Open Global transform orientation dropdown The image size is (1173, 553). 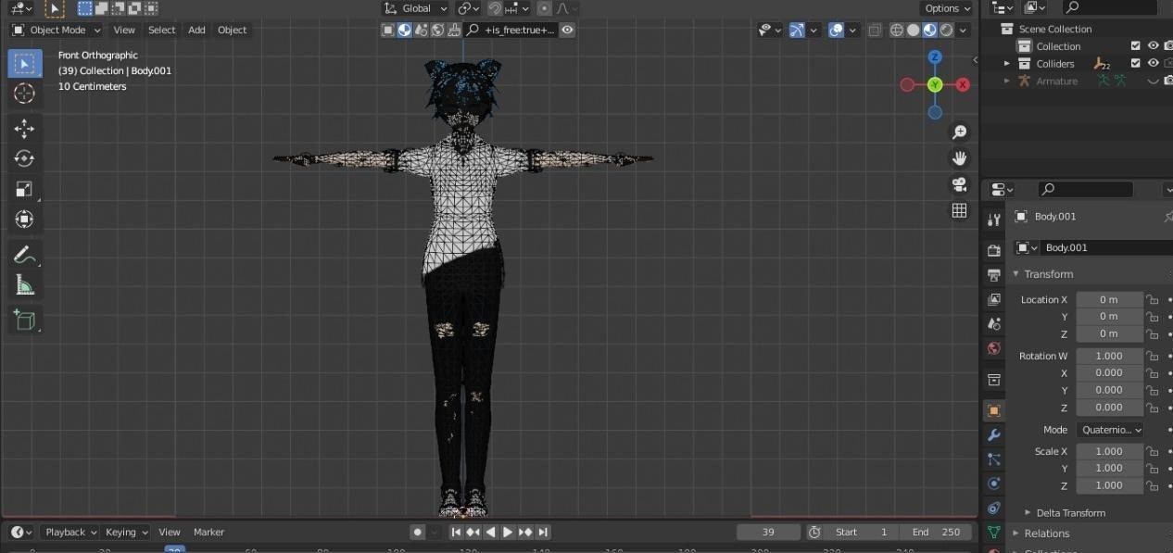pyautogui.click(x=416, y=8)
